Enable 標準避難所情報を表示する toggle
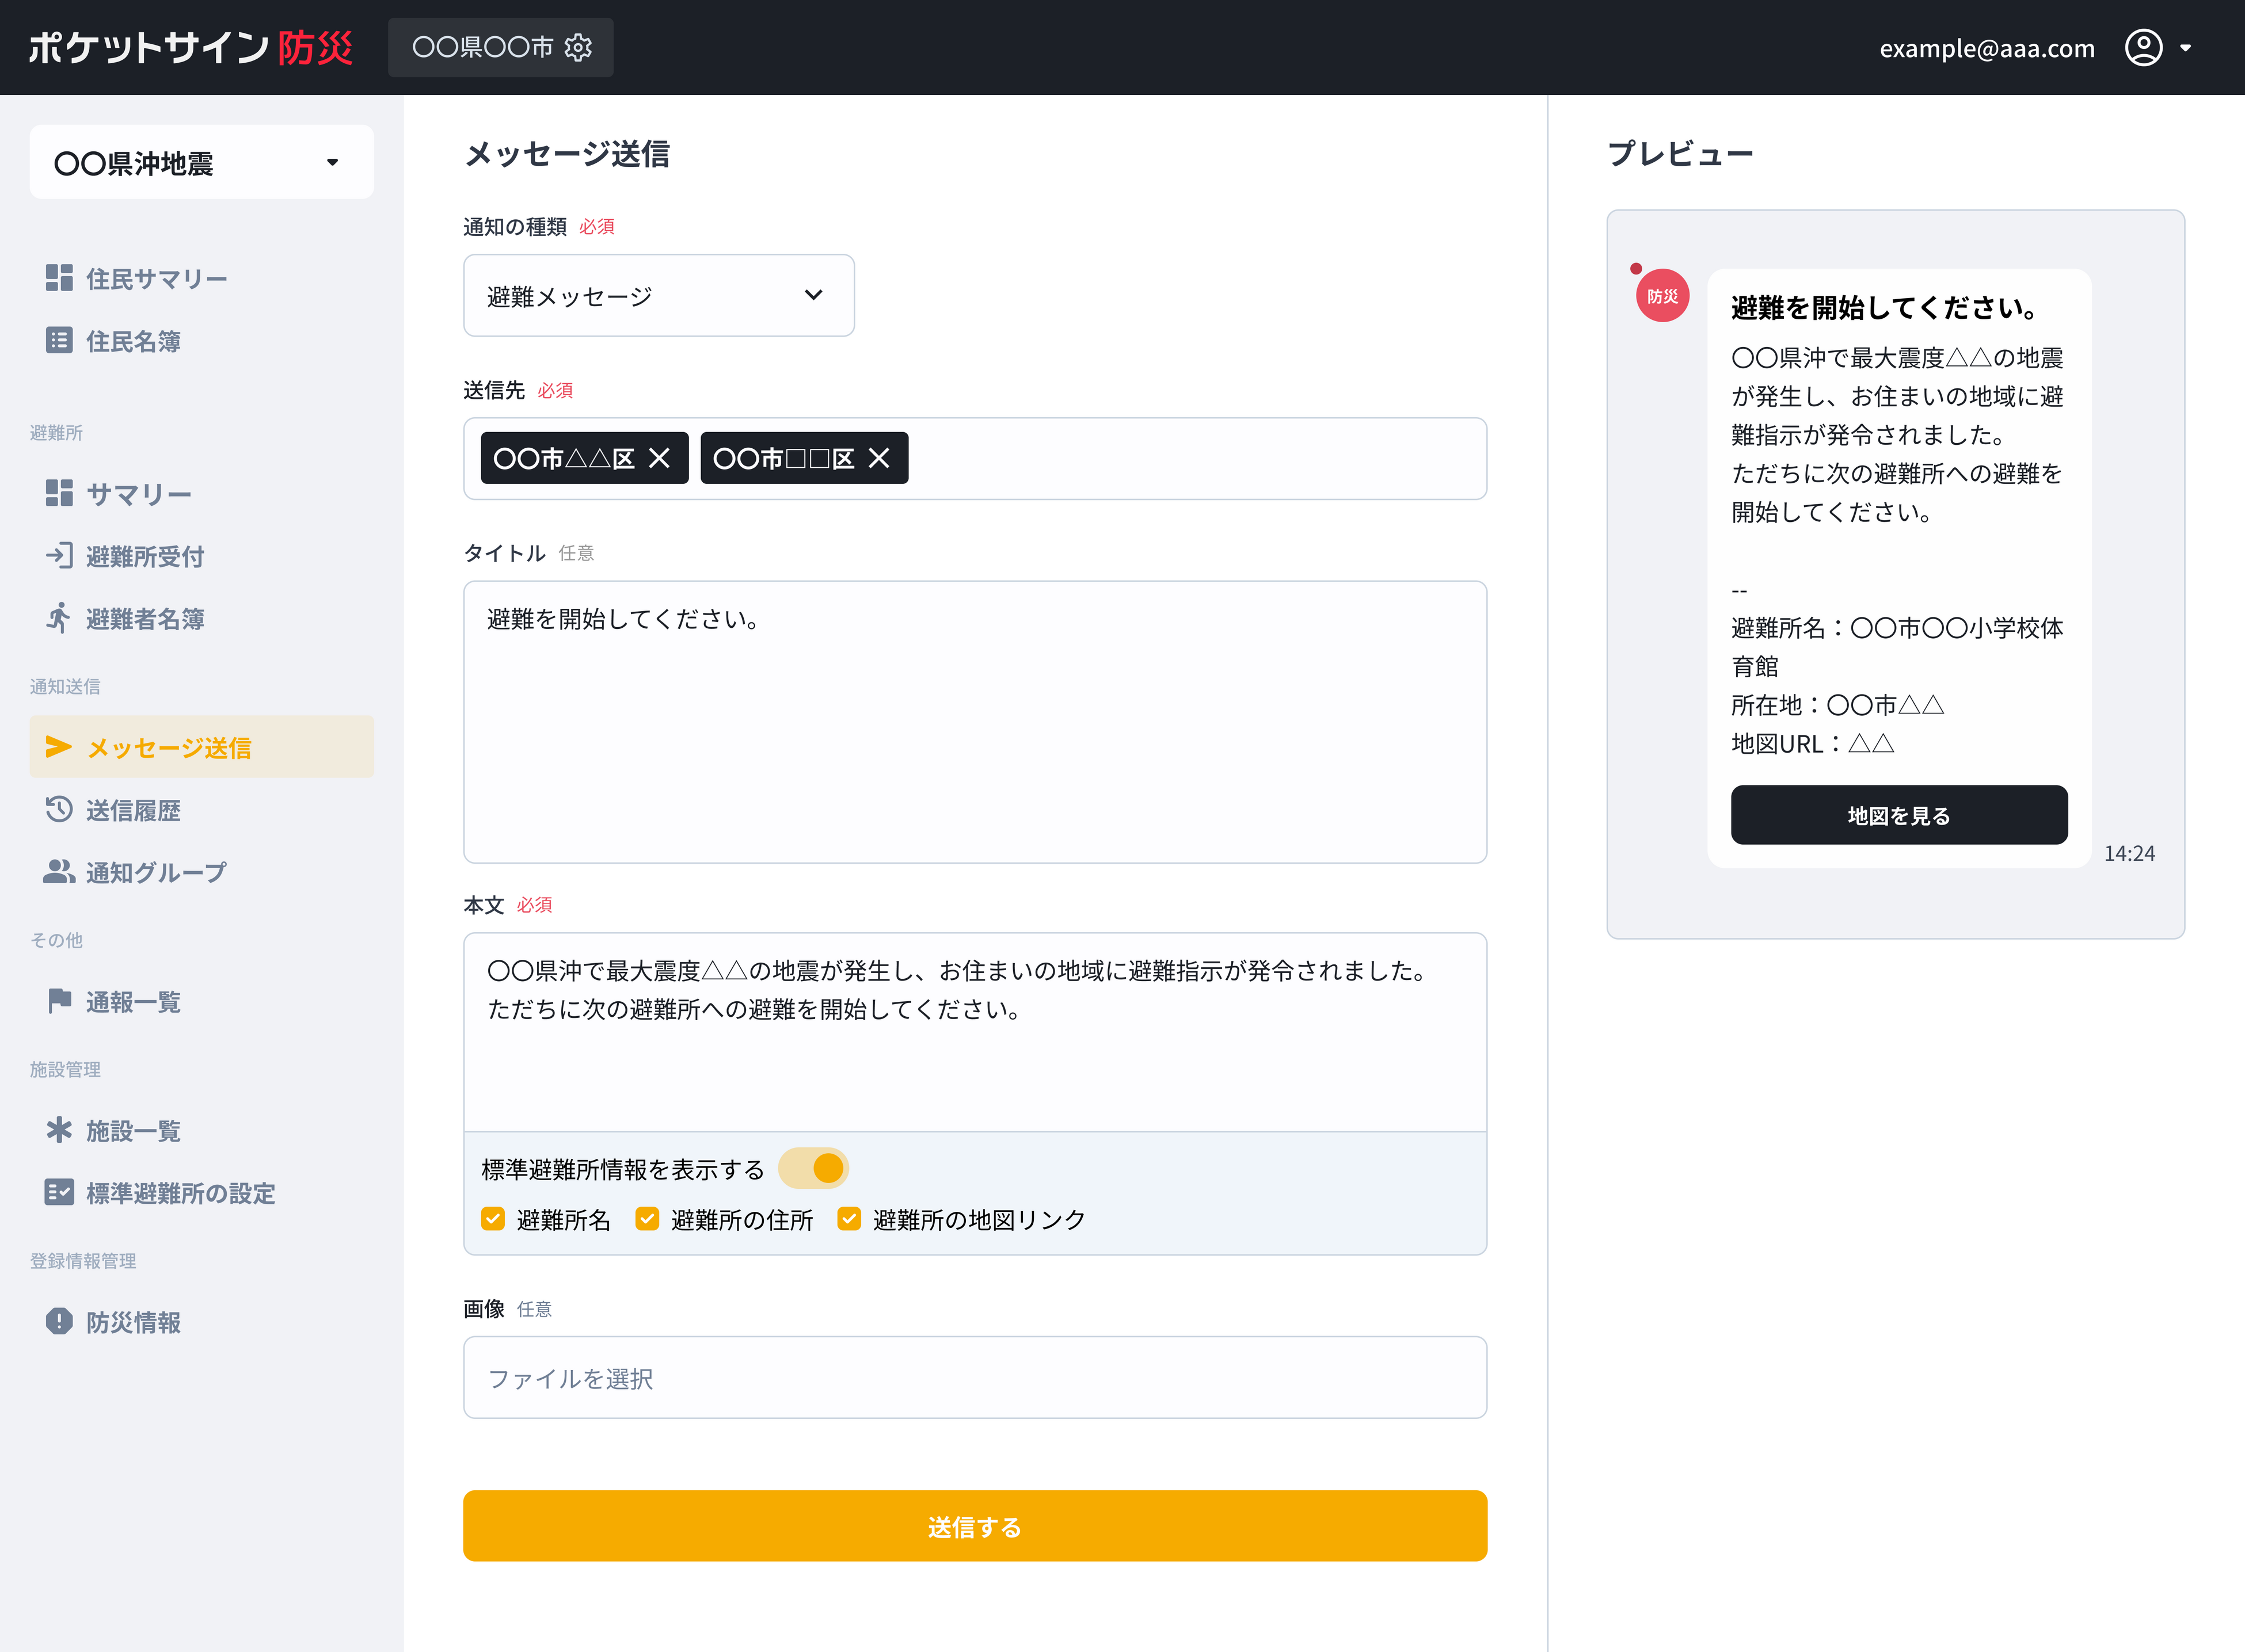 pos(813,1167)
